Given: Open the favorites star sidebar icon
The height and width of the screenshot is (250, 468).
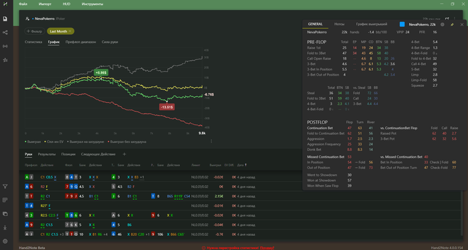Looking at the screenshot, I should tap(5, 60).
